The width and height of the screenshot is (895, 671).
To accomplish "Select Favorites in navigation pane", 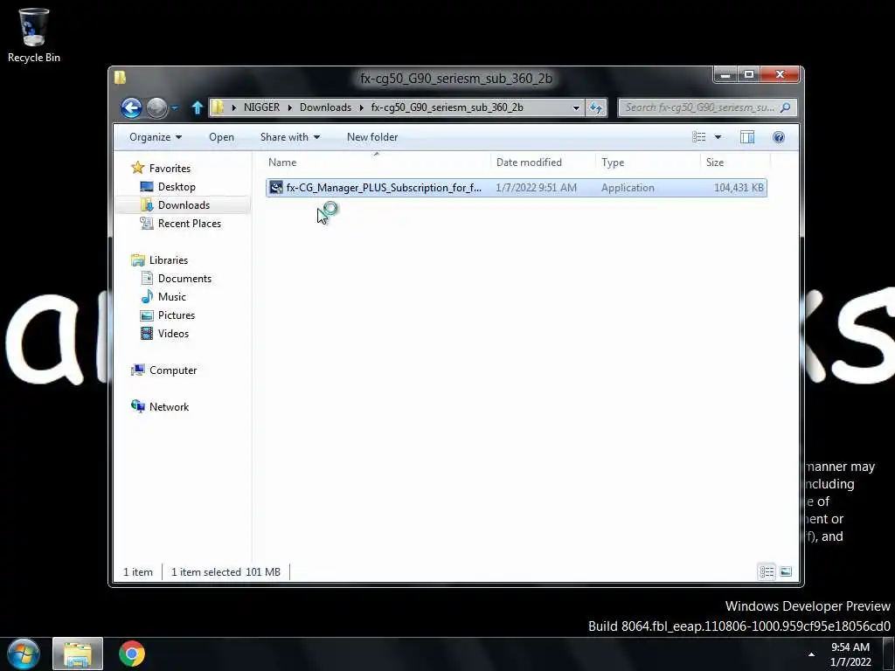I will tap(170, 169).
